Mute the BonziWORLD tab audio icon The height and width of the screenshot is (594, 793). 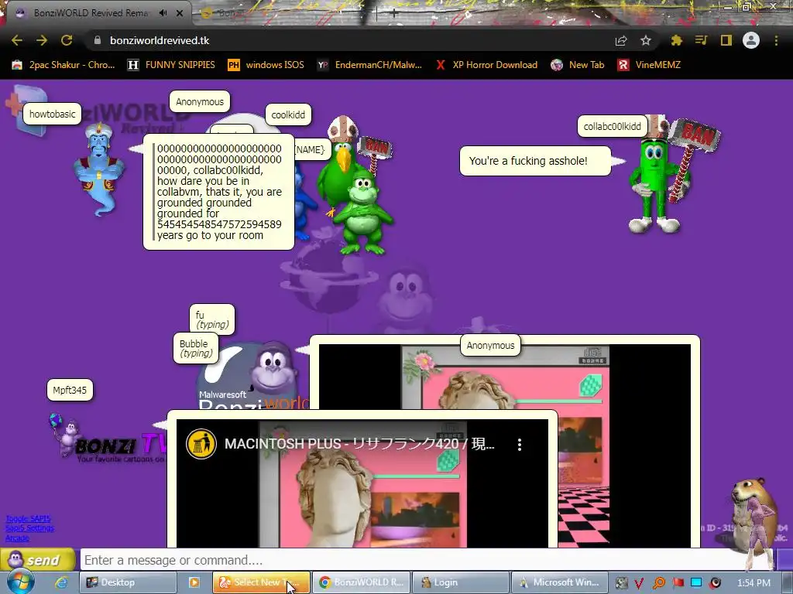click(x=163, y=13)
